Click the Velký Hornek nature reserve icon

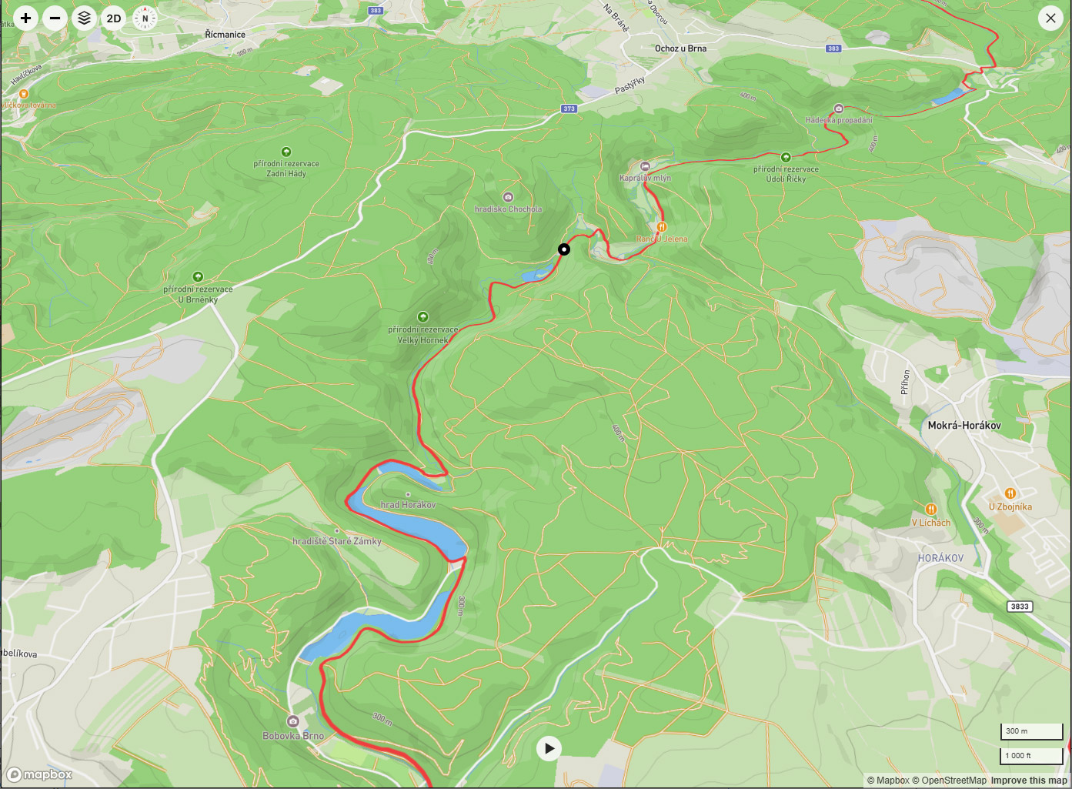(422, 317)
